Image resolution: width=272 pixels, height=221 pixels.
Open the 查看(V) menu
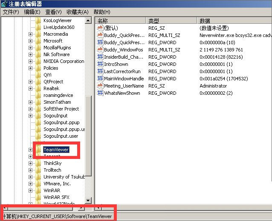53,12
